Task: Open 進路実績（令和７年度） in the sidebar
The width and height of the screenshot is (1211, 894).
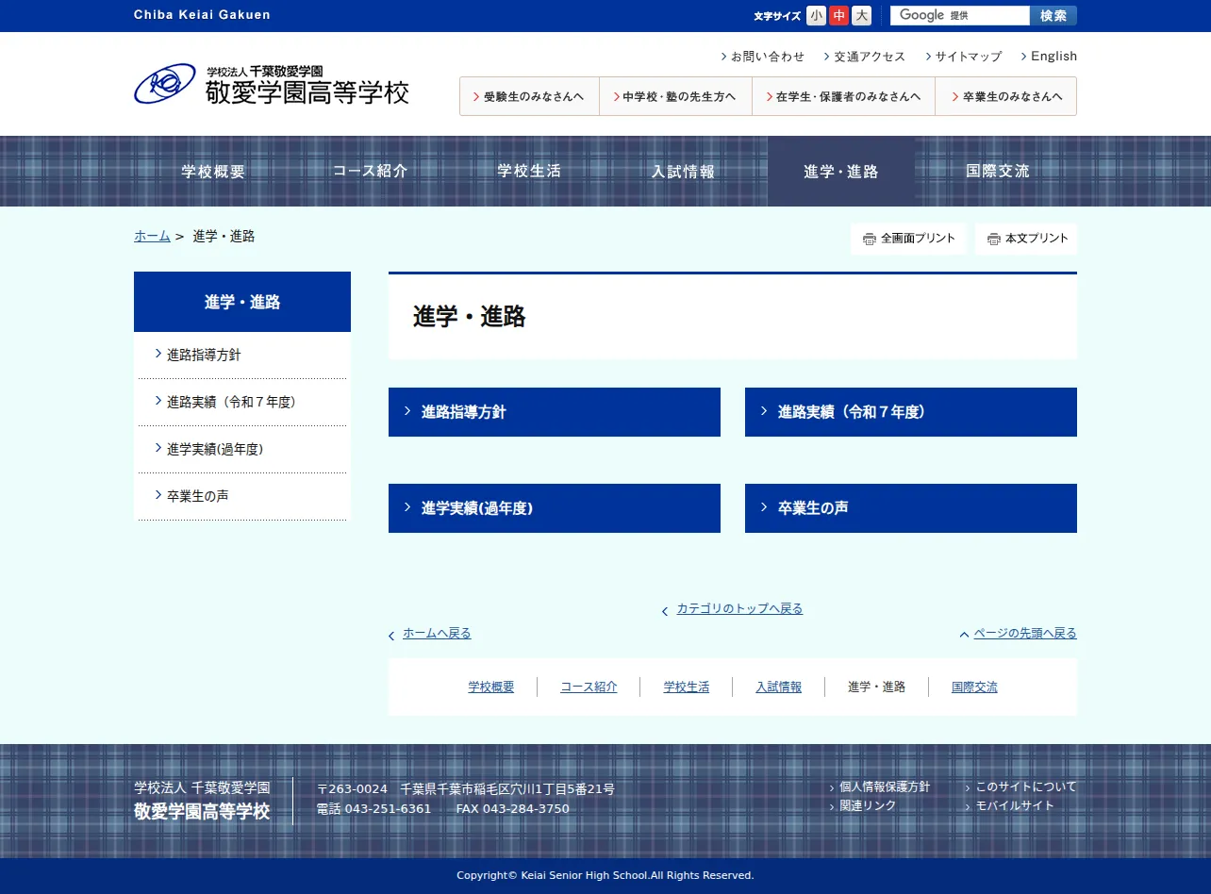Action: [242, 403]
